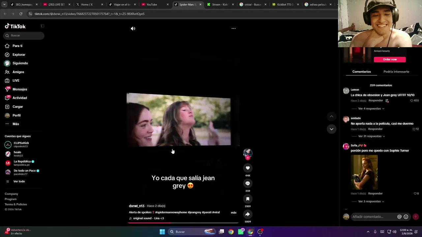Open the video comments bubble icon

coord(248,183)
